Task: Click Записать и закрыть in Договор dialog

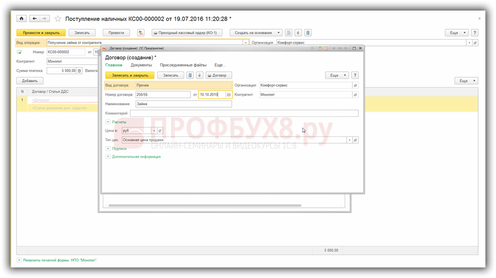Action: pos(130,75)
